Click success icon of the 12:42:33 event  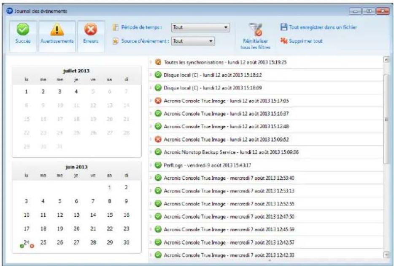[158, 255]
